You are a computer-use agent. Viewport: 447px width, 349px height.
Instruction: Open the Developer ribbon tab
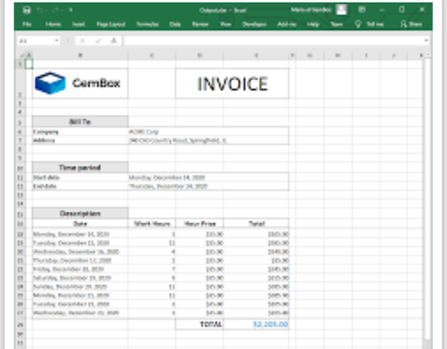[254, 24]
